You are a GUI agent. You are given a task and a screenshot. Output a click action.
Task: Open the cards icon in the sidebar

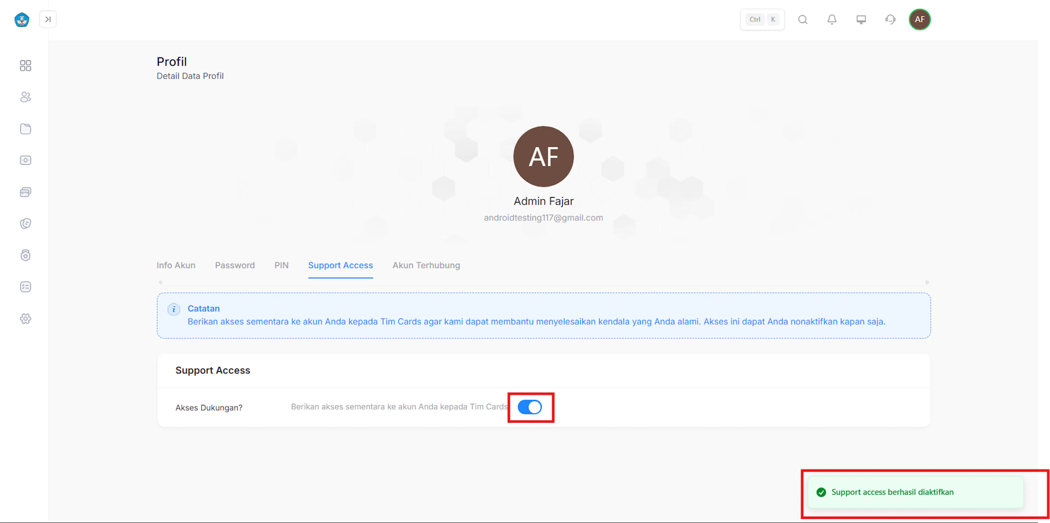[25, 192]
